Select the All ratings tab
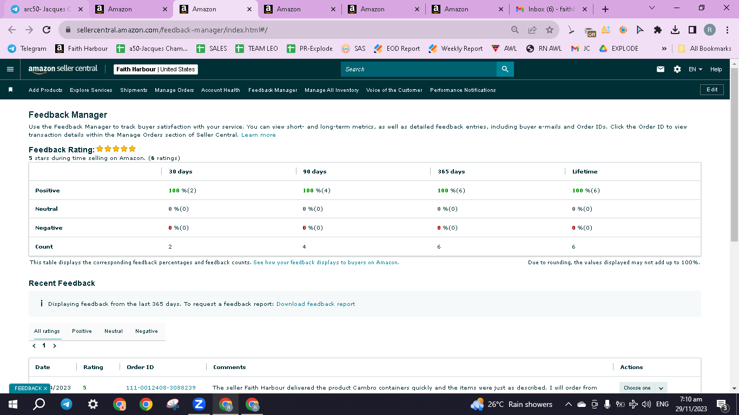 click(47, 331)
